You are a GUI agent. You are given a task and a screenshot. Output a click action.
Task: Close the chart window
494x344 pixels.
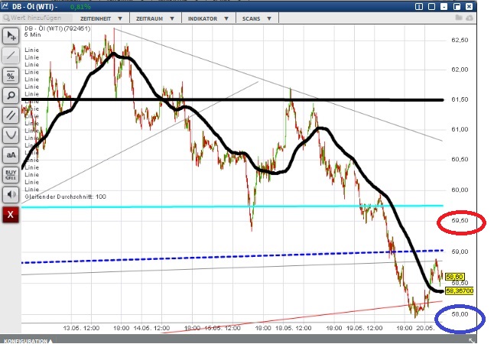click(469, 6)
